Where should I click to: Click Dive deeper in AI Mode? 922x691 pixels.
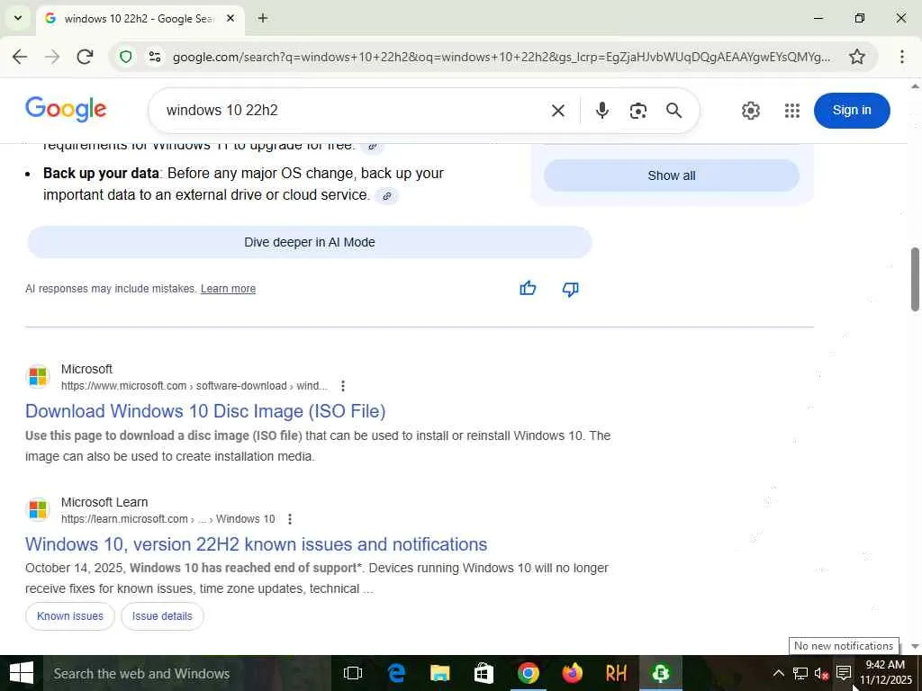coord(310,242)
